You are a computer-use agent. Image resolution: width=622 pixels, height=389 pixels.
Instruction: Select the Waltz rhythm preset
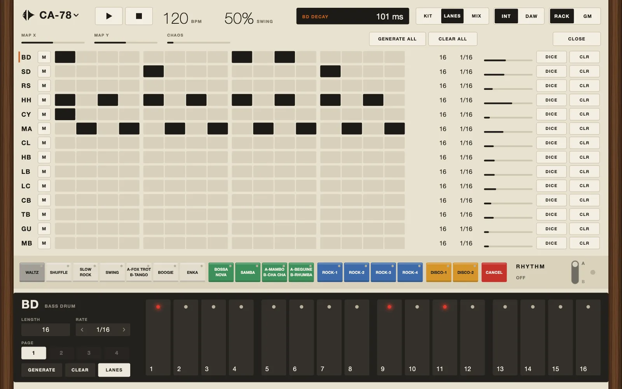click(32, 272)
